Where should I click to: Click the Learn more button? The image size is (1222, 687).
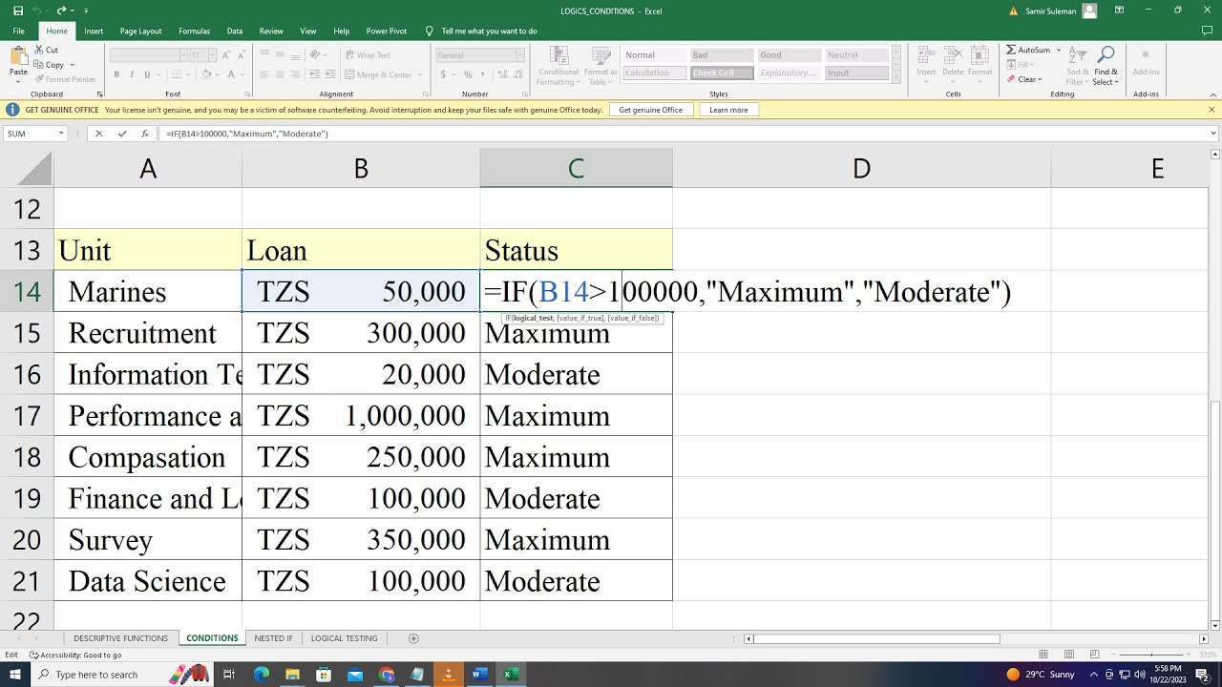728,110
